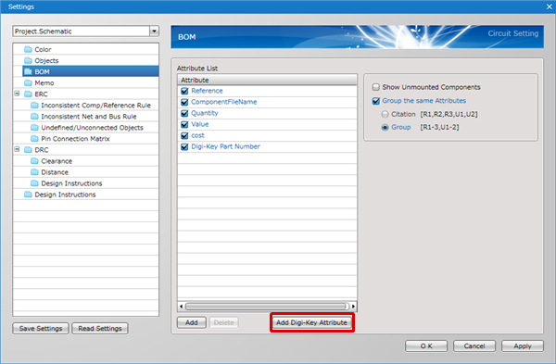This screenshot has width=556, height=364.
Task: Click the scroll left arrow of attribute list
Action: pos(182,306)
